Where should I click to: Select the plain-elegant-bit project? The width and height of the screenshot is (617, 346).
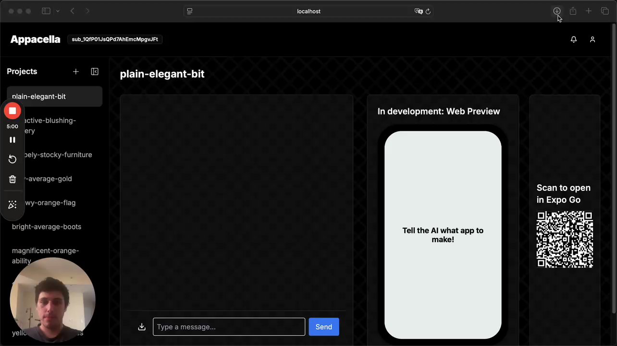(x=55, y=97)
